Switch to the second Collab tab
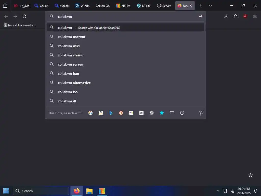This screenshot has height=196, width=261. point(62,6)
